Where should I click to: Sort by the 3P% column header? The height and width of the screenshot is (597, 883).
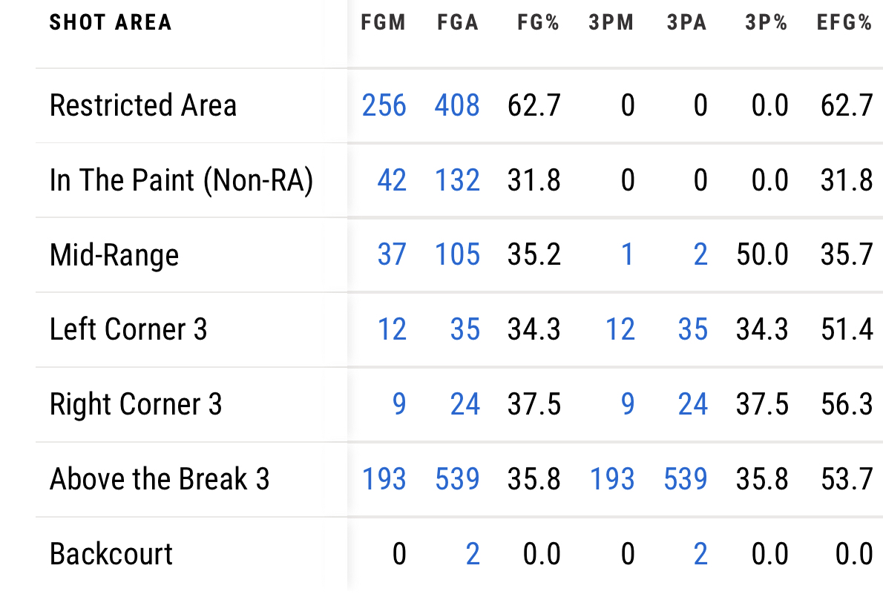coord(767,22)
